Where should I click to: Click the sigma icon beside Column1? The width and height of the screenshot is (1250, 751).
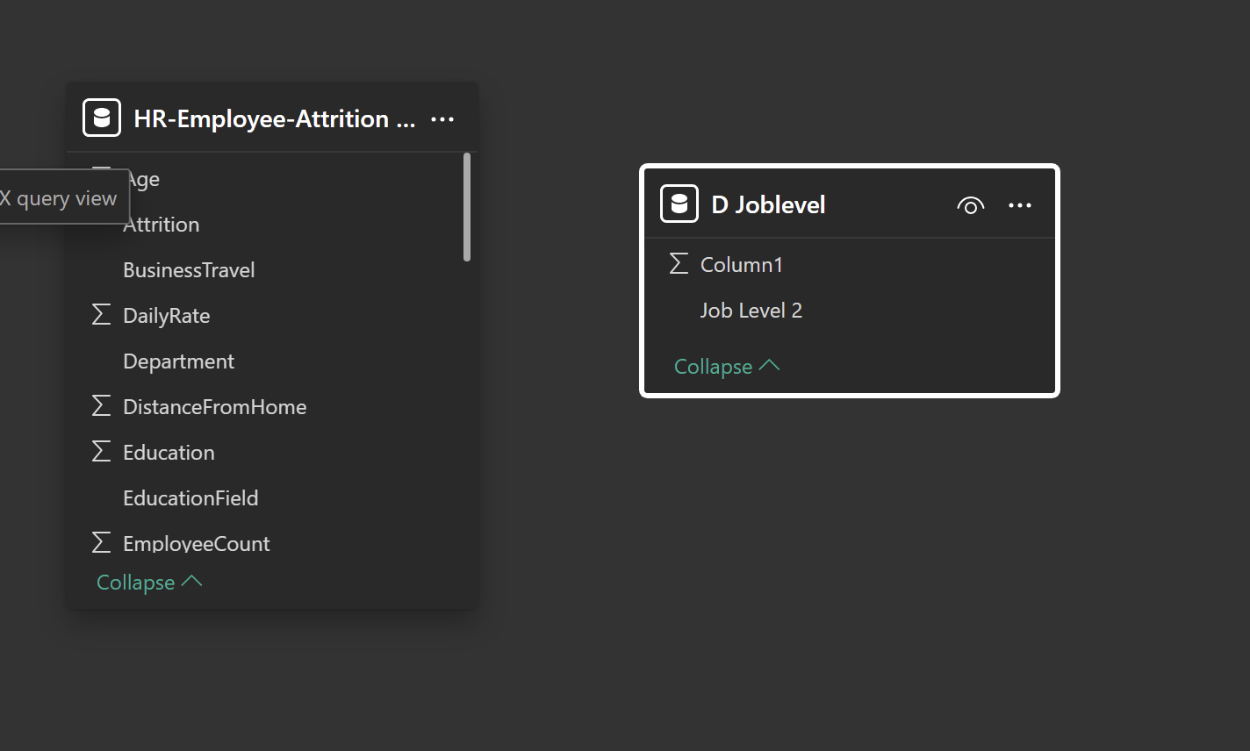coord(679,264)
